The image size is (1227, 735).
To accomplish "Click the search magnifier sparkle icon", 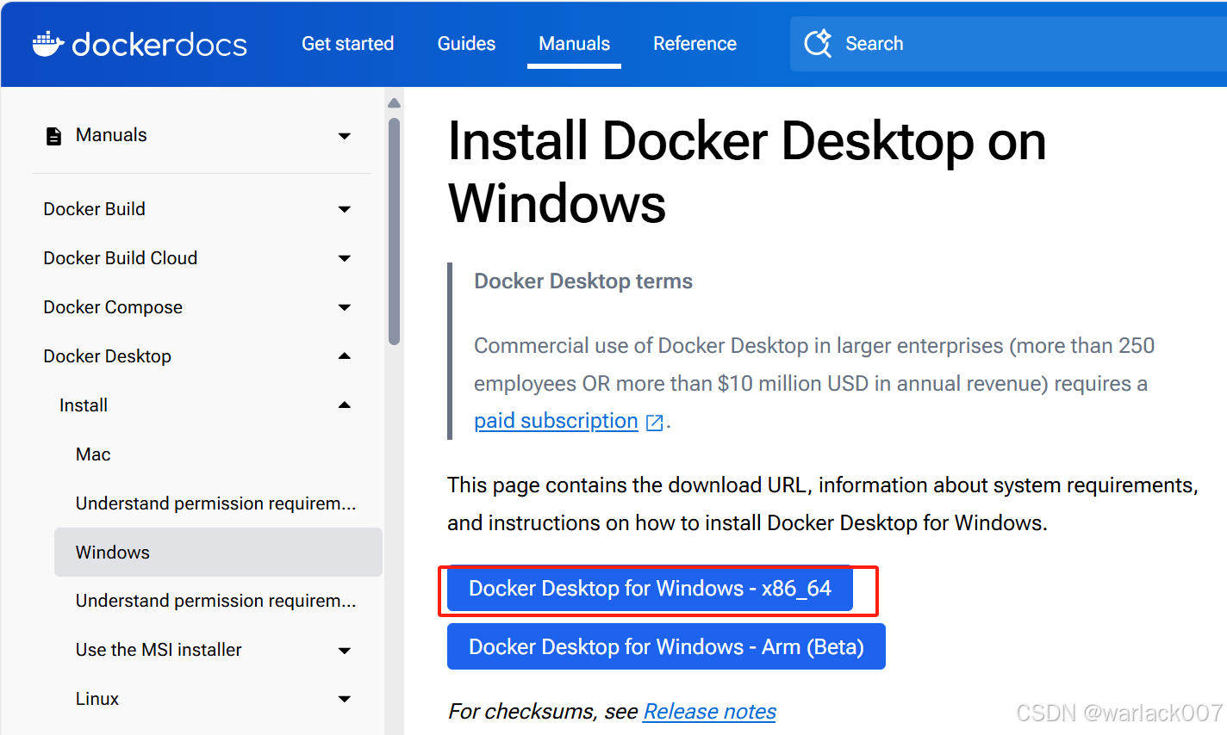I will tap(818, 43).
